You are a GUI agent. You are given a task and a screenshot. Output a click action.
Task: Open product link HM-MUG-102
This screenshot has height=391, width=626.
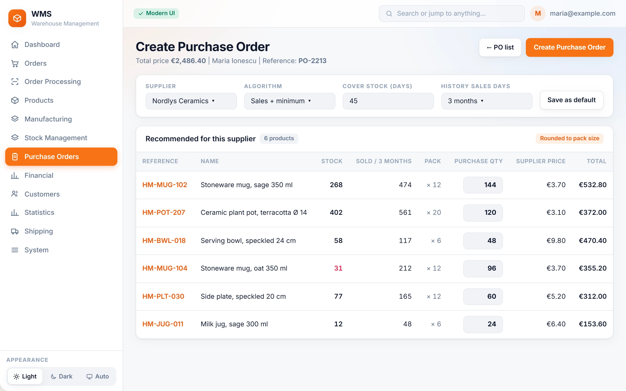165,185
